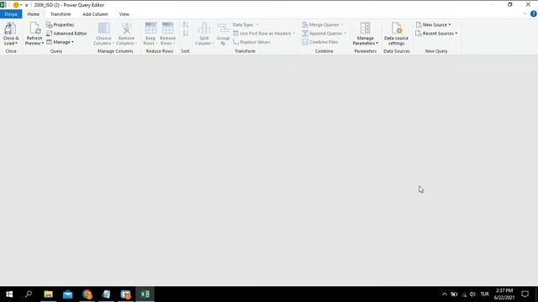Click Replace Values

pos(251,42)
